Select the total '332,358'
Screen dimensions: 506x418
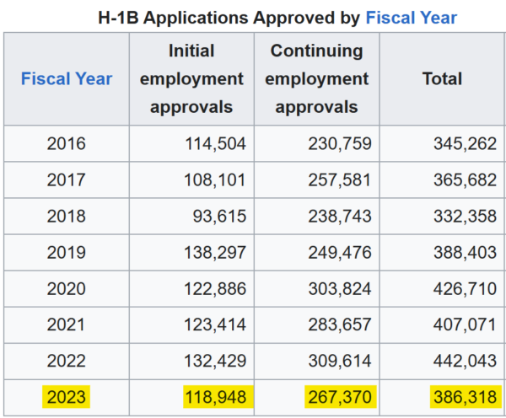point(465,216)
